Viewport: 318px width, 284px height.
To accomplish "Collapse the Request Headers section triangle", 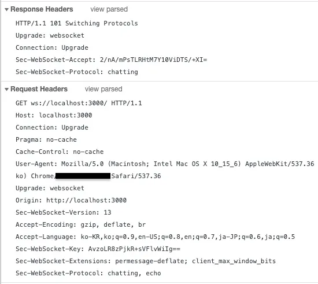I will [x=6, y=89].
